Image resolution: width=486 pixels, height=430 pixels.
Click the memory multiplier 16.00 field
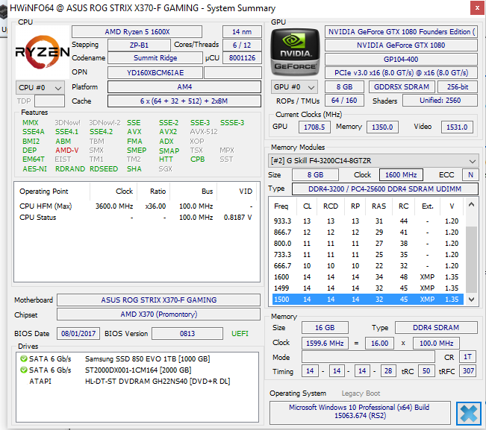[379, 344]
